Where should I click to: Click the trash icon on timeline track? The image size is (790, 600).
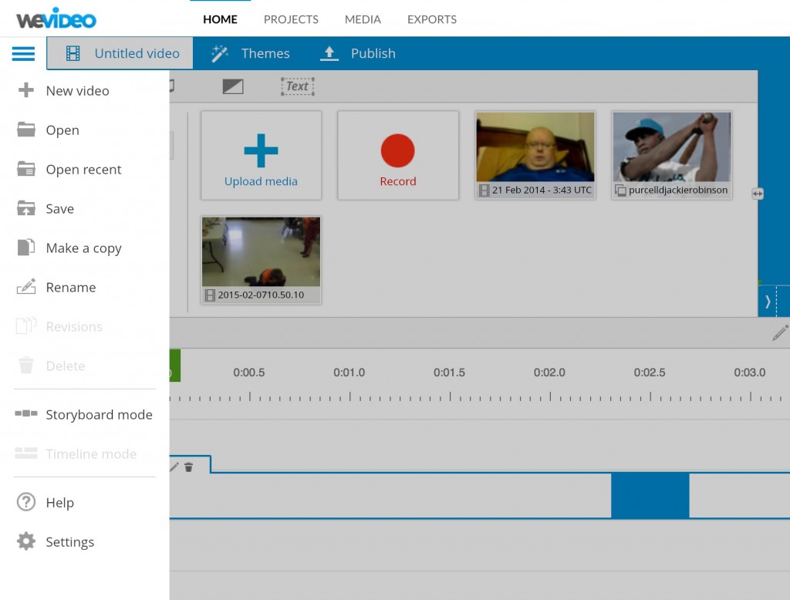point(188,467)
